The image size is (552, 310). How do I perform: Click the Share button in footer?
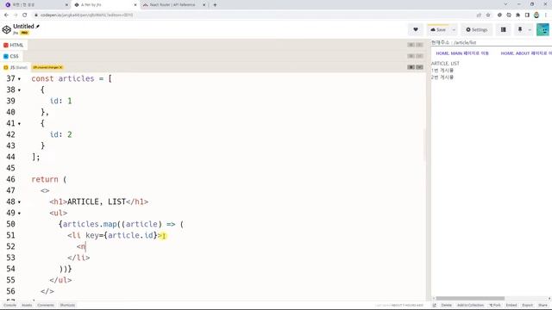[x=543, y=305]
